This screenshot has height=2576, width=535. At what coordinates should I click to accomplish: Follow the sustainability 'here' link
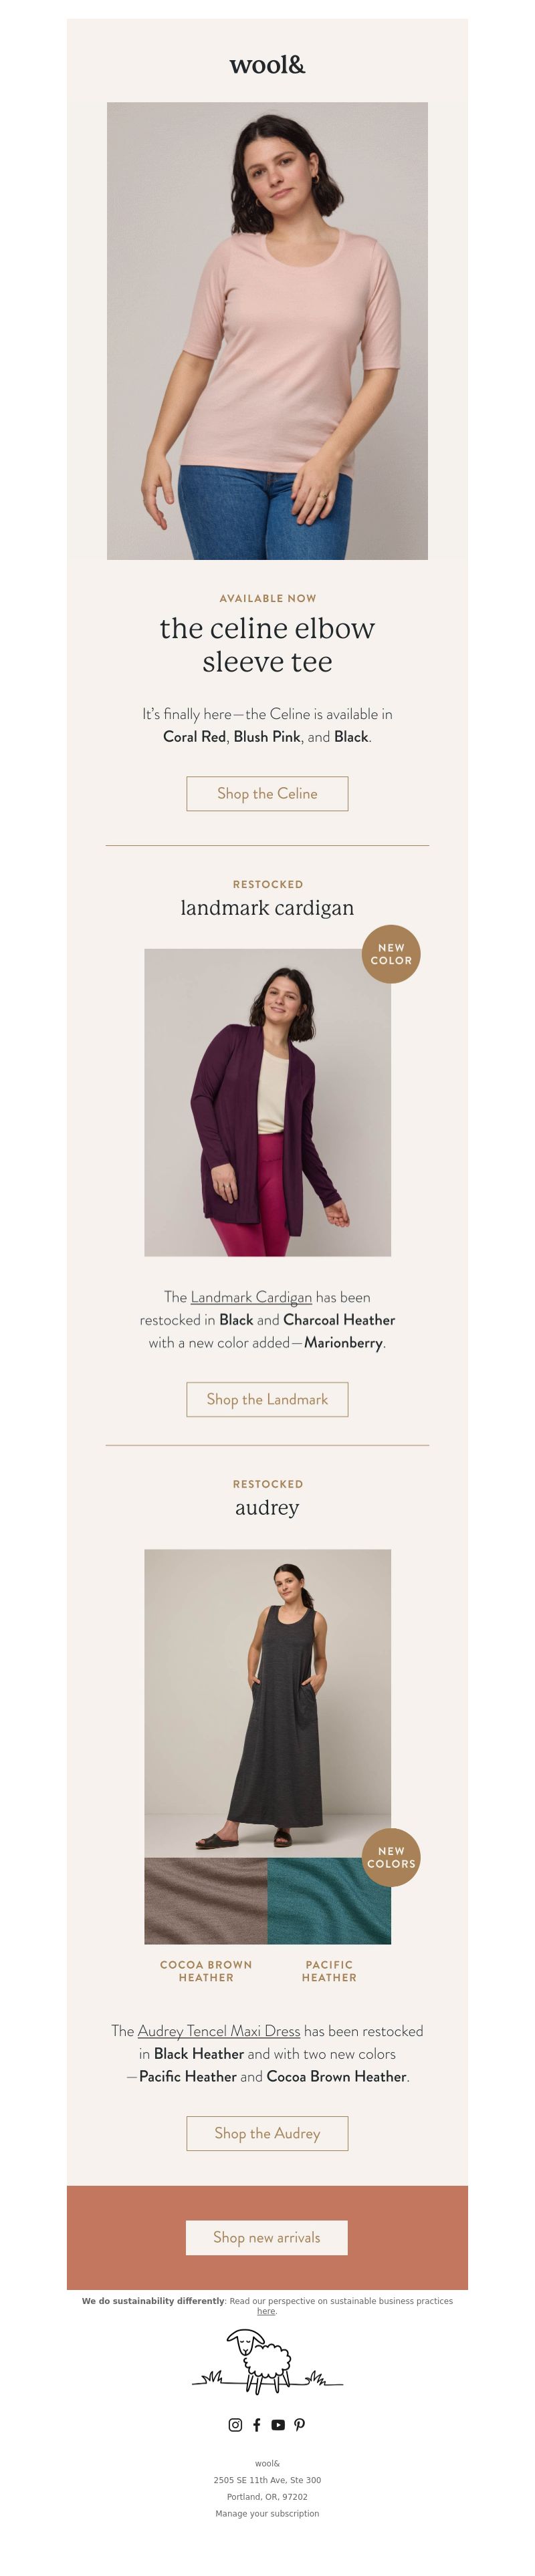coord(266,2311)
